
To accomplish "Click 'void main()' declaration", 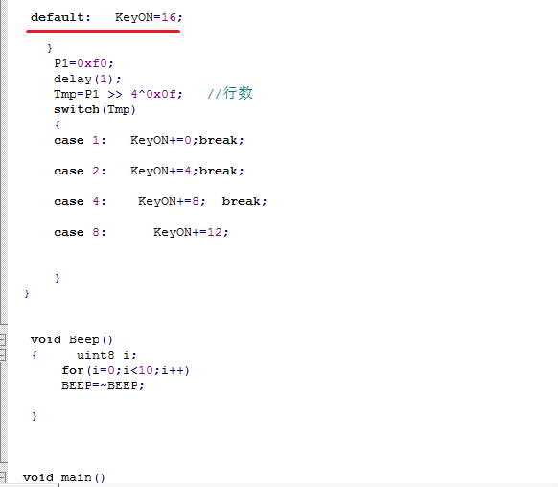I will coord(64,477).
